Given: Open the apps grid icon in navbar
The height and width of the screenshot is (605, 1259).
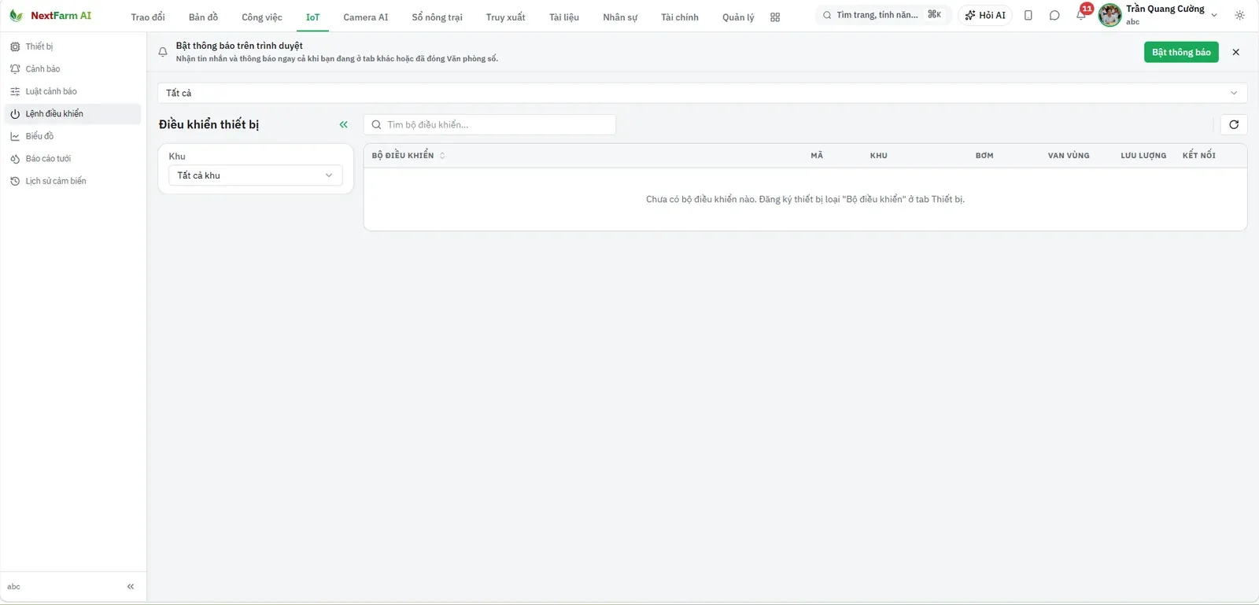Looking at the screenshot, I should pyautogui.click(x=775, y=17).
